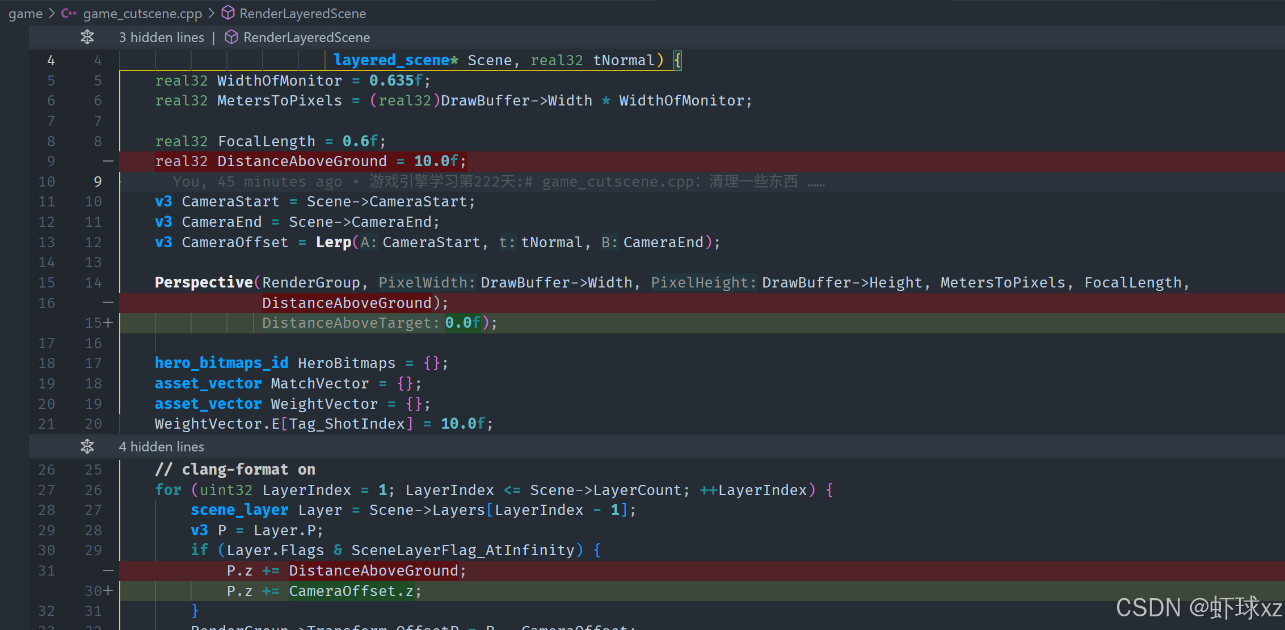Click the RenderLayeredScene label beside 3 hidden lines

pyautogui.click(x=306, y=37)
